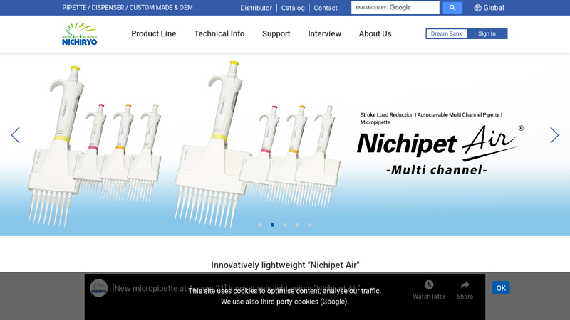Click the video title New micropipette text
Screen dimensions: 570x320
point(237,289)
